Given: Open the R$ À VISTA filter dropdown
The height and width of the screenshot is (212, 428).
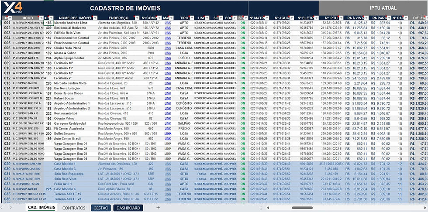Looking at the screenshot, I should click(x=366, y=18).
